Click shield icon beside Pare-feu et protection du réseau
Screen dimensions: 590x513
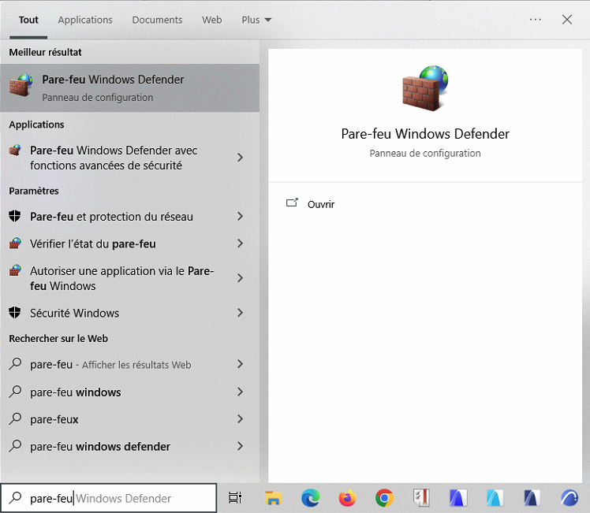tap(15, 217)
